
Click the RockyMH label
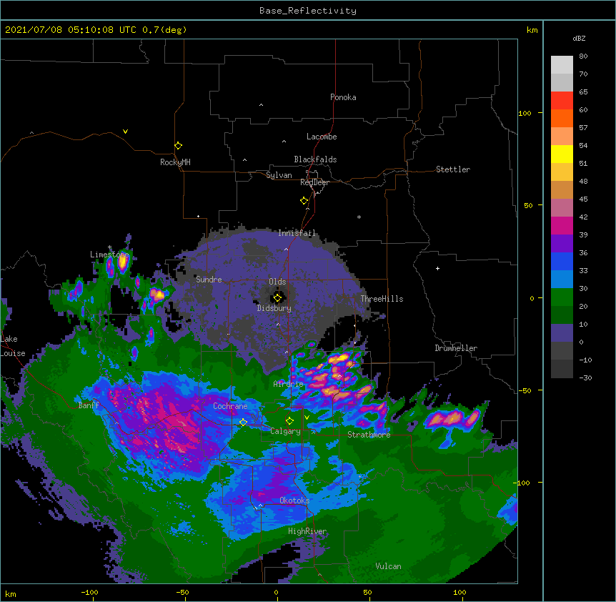pyautogui.click(x=175, y=162)
